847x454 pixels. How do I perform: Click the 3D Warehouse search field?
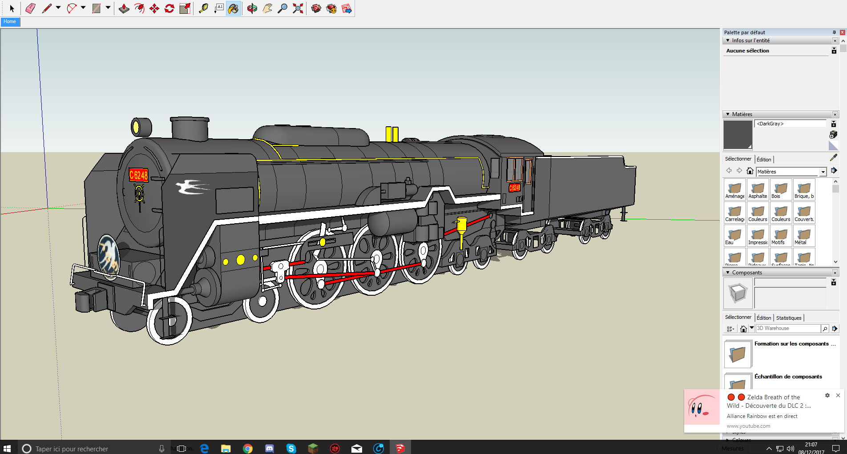tap(787, 329)
